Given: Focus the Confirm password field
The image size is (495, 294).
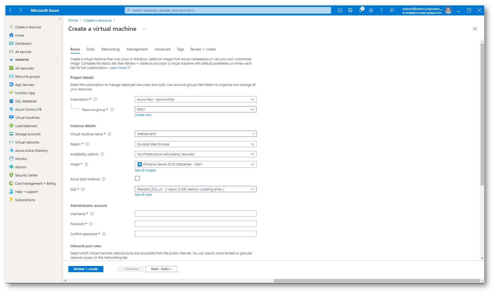Looking at the screenshot, I should (x=196, y=234).
